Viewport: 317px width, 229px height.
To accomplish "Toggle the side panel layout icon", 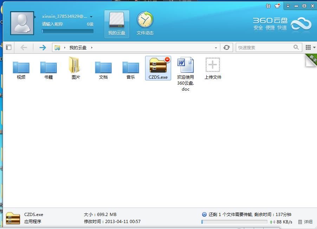I will point(8,47).
